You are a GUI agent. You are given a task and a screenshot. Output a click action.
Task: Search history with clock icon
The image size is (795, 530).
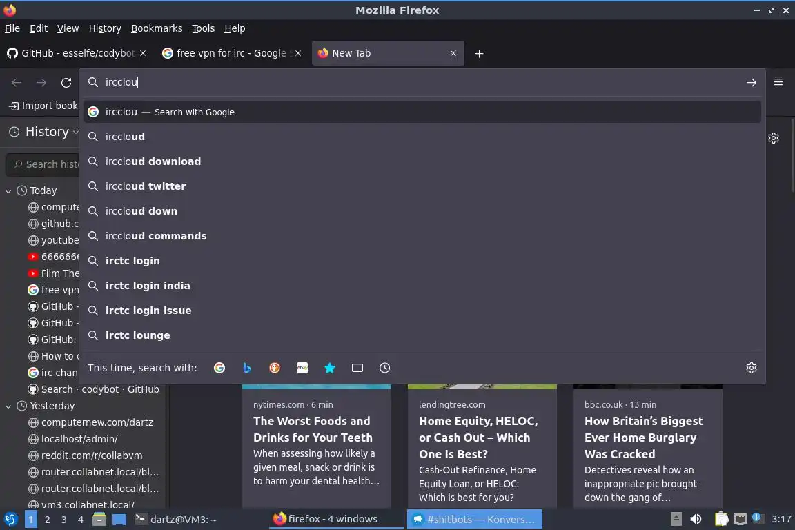[x=385, y=368]
